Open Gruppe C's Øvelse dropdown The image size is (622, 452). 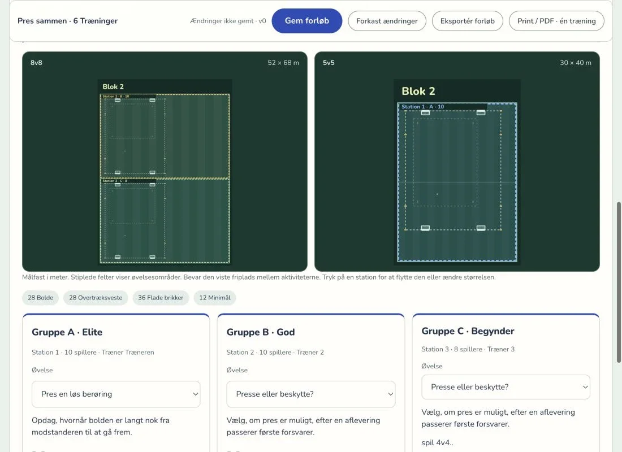(x=506, y=387)
